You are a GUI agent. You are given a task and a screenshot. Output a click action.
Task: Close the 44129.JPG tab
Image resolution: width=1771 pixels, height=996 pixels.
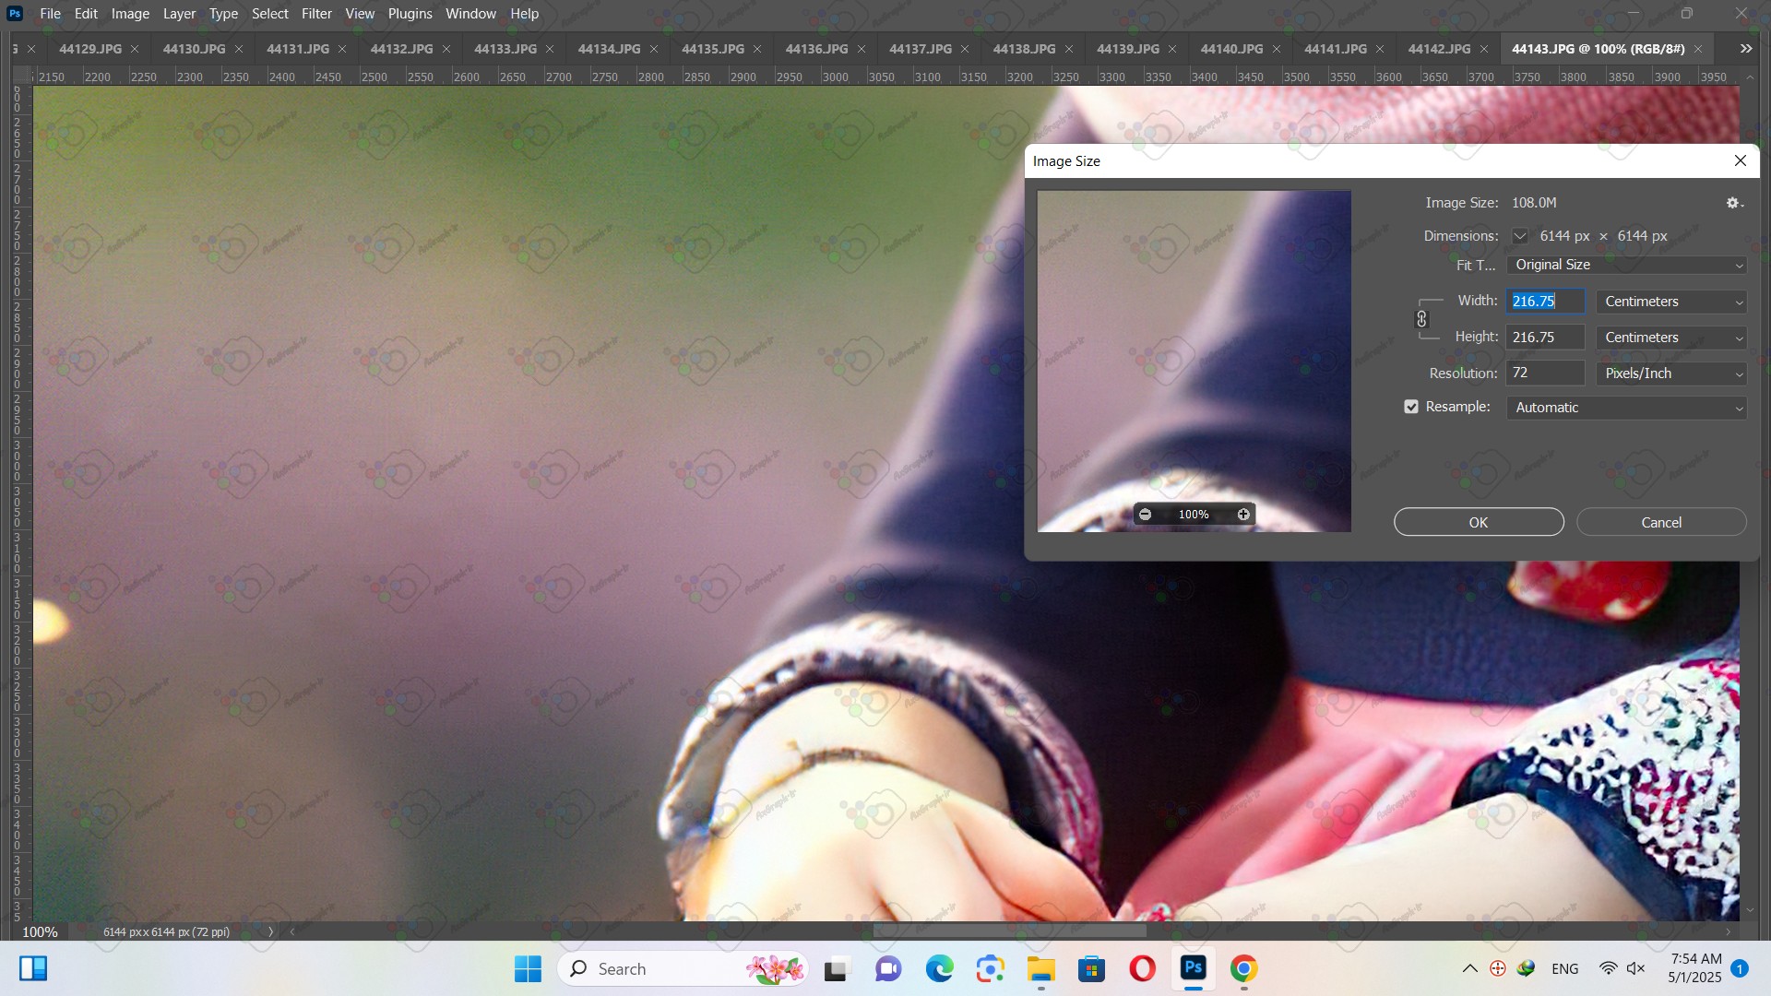[x=135, y=49]
